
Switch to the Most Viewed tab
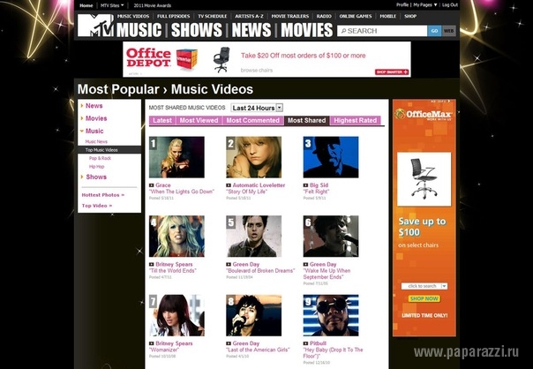199,120
